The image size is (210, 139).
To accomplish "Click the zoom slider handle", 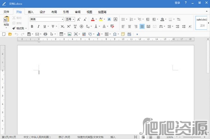I will (x=192, y=137).
